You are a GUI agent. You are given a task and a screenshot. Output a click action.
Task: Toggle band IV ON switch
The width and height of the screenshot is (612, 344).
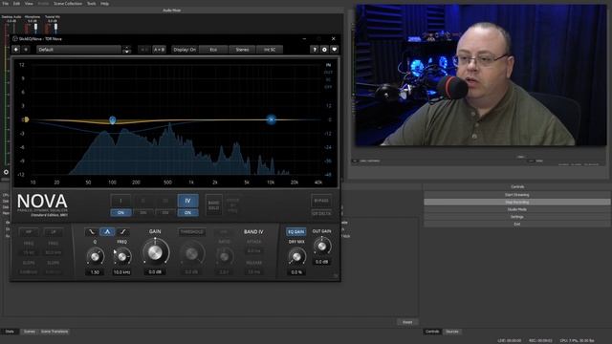[x=187, y=212]
